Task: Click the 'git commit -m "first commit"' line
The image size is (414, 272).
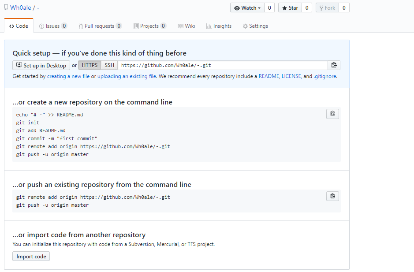Action: click(x=57, y=138)
